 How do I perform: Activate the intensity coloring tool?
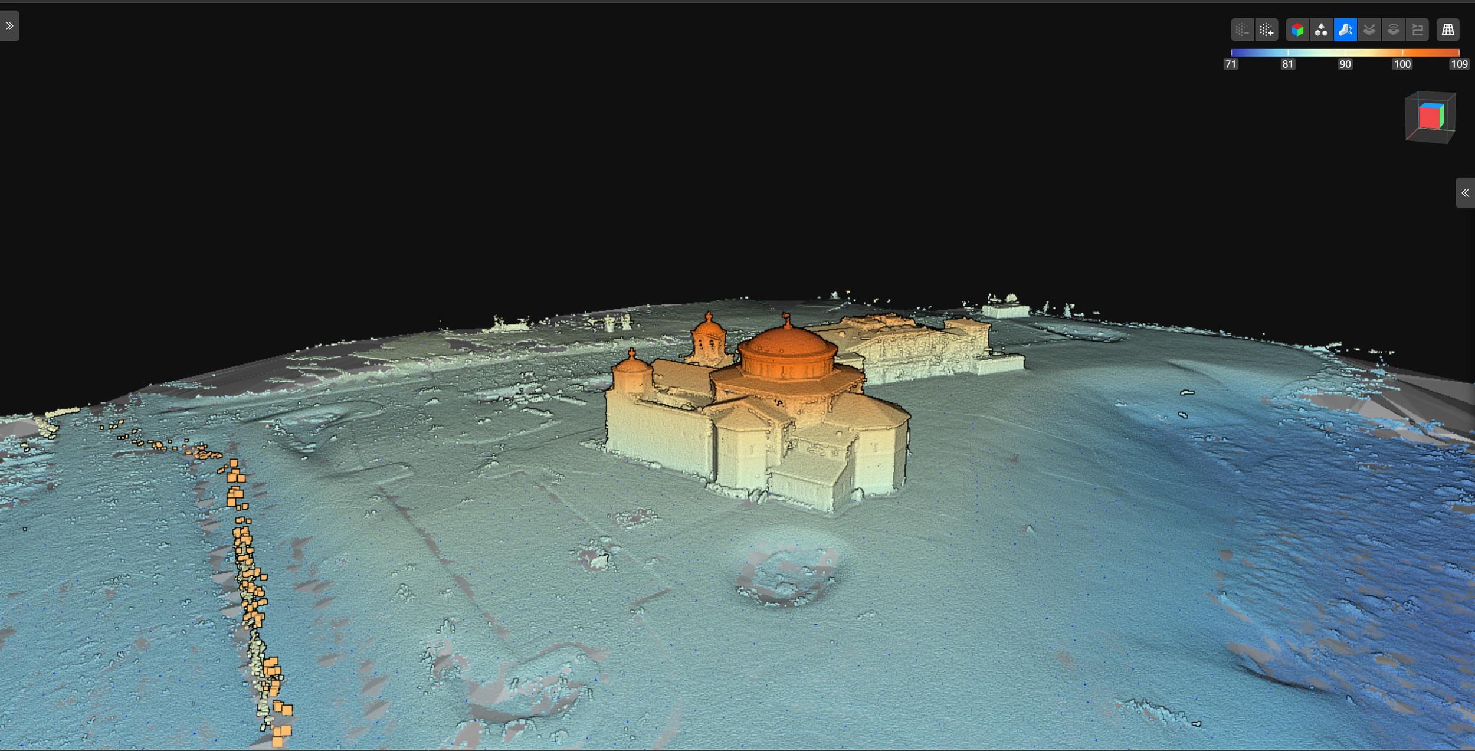click(x=1394, y=29)
